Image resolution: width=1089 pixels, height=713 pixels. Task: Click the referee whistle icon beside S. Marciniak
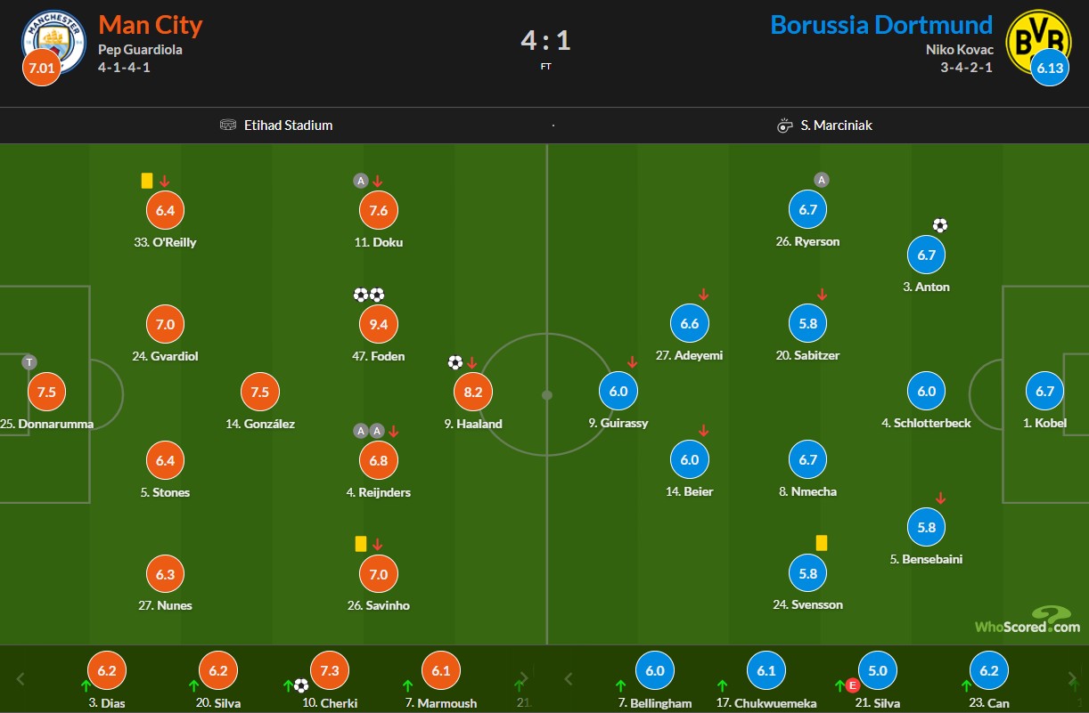784,126
